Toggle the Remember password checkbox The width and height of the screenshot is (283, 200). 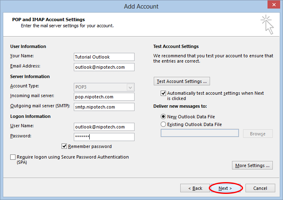(64, 146)
